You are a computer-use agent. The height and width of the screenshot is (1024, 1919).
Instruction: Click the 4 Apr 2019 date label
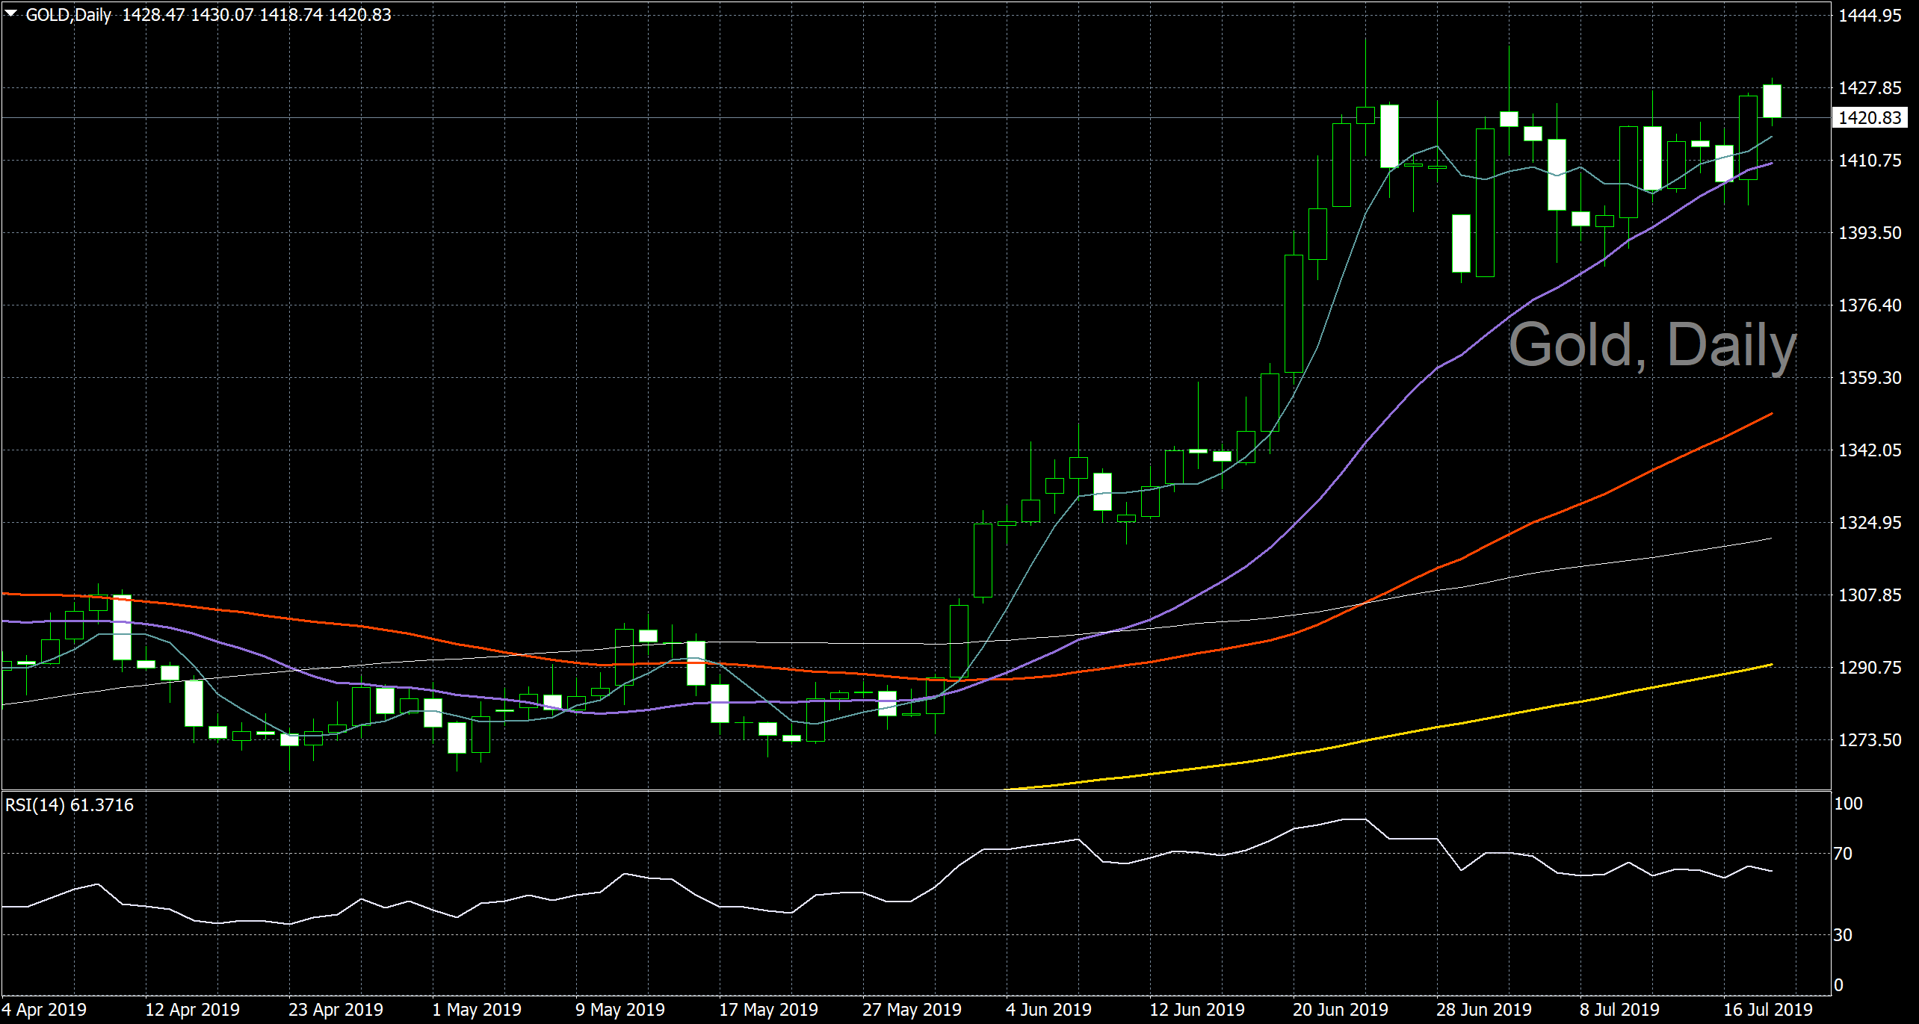(44, 1010)
